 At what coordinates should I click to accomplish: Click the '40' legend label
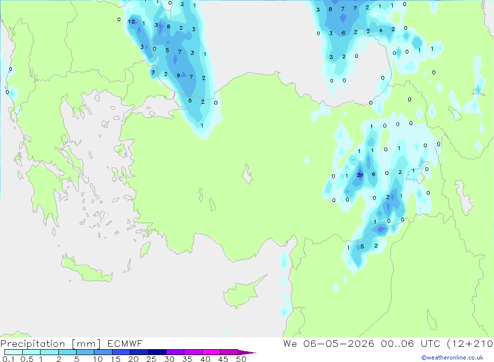coord(206,359)
